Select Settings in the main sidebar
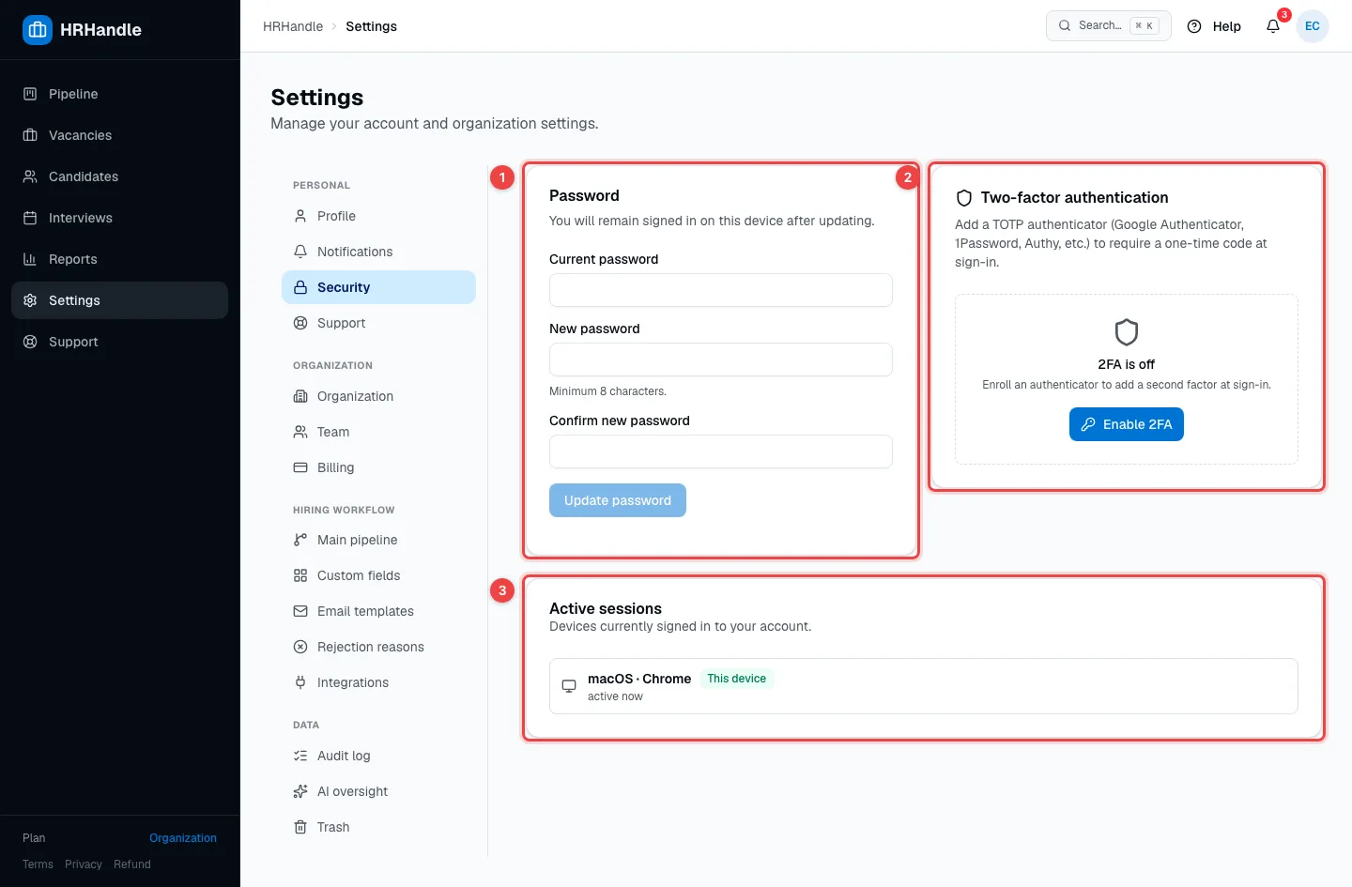Screen dimensions: 1352x887 tap(119, 300)
